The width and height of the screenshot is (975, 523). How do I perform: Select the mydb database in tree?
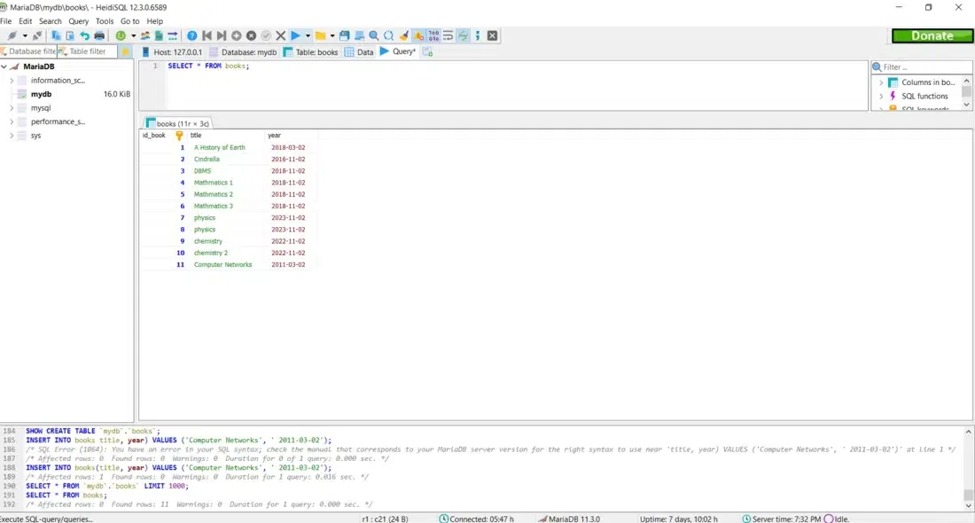click(41, 94)
